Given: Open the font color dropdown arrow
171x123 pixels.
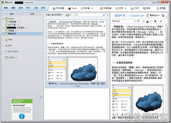Looking at the screenshot, I should [150, 21].
